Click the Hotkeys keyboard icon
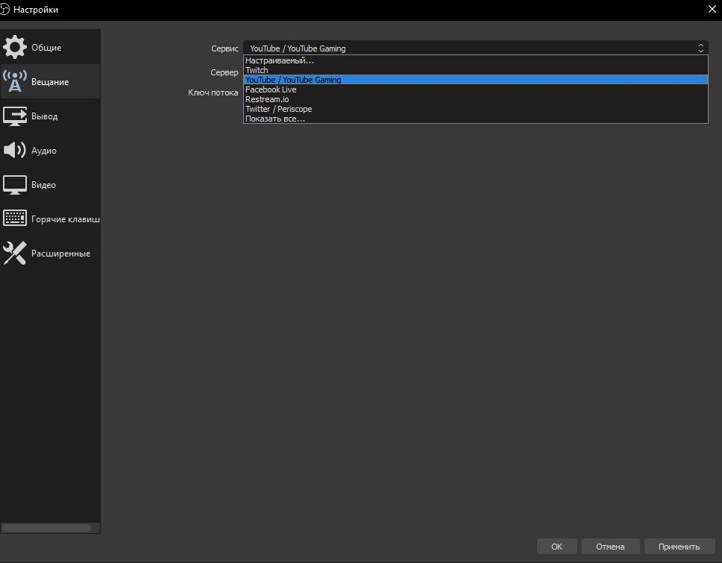 pyautogui.click(x=15, y=219)
